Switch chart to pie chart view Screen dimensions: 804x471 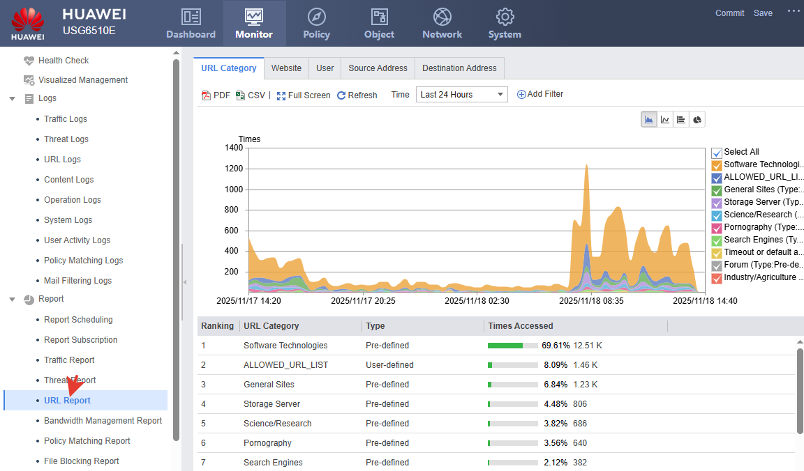coord(697,120)
